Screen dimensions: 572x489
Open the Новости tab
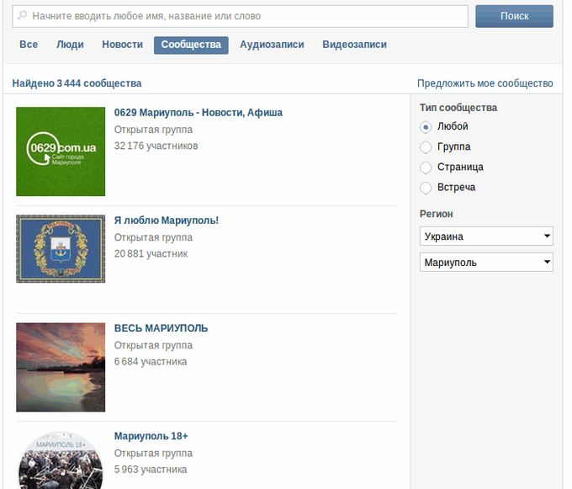pyautogui.click(x=122, y=45)
